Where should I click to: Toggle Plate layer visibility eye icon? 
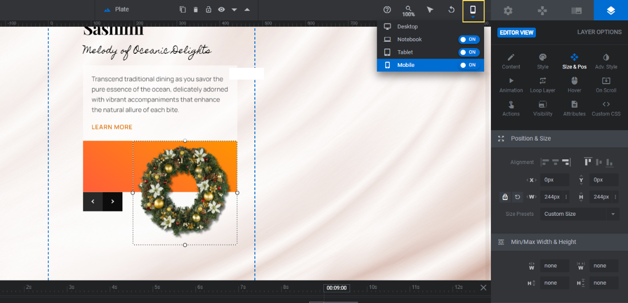(x=221, y=9)
